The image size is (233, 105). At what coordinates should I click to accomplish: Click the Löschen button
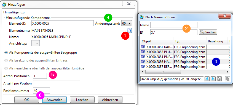(82, 100)
